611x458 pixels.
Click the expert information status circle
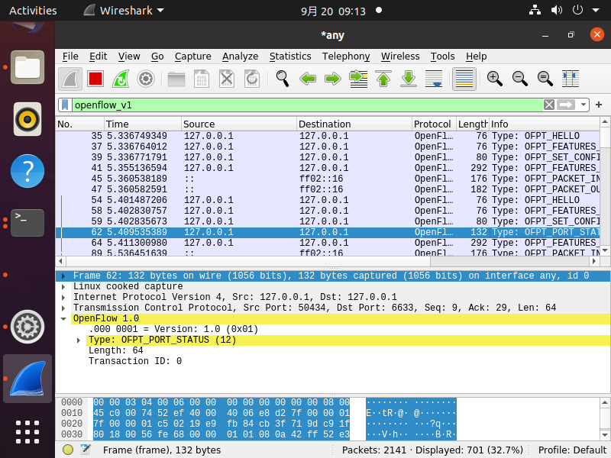[68, 450]
